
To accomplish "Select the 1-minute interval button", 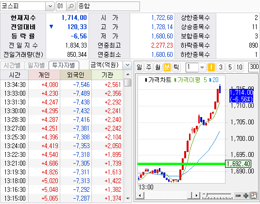I will [x=211, y=68].
